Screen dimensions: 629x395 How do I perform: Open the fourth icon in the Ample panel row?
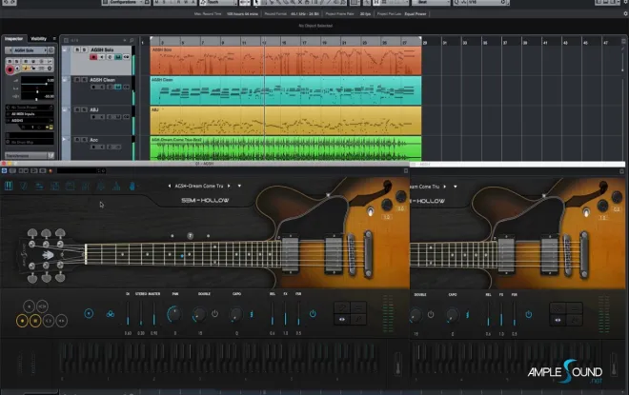[55, 186]
